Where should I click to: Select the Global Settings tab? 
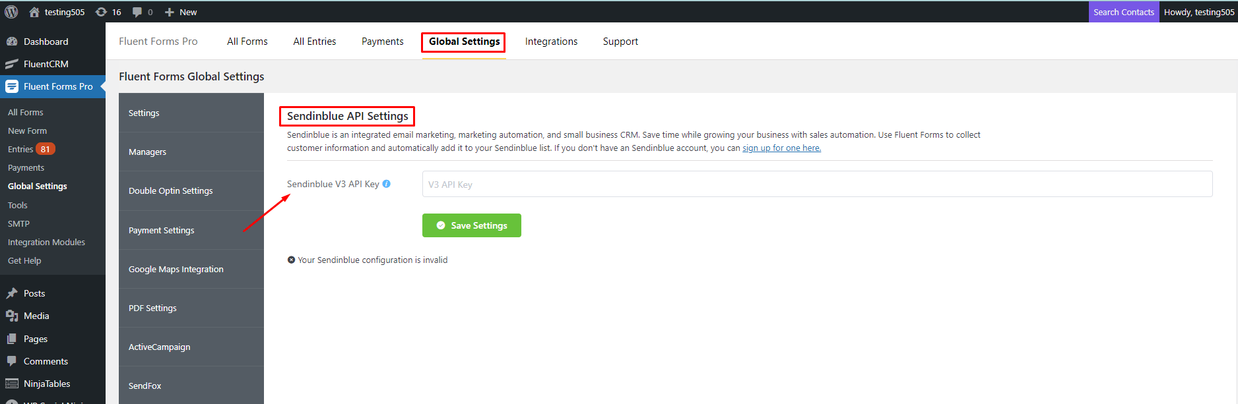click(x=465, y=42)
